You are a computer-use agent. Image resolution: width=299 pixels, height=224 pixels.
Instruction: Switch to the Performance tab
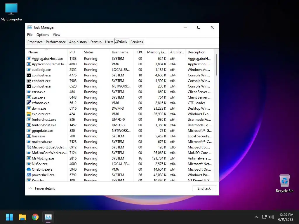click(x=56, y=42)
